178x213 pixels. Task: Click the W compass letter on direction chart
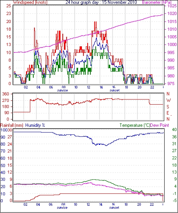[168, 100]
